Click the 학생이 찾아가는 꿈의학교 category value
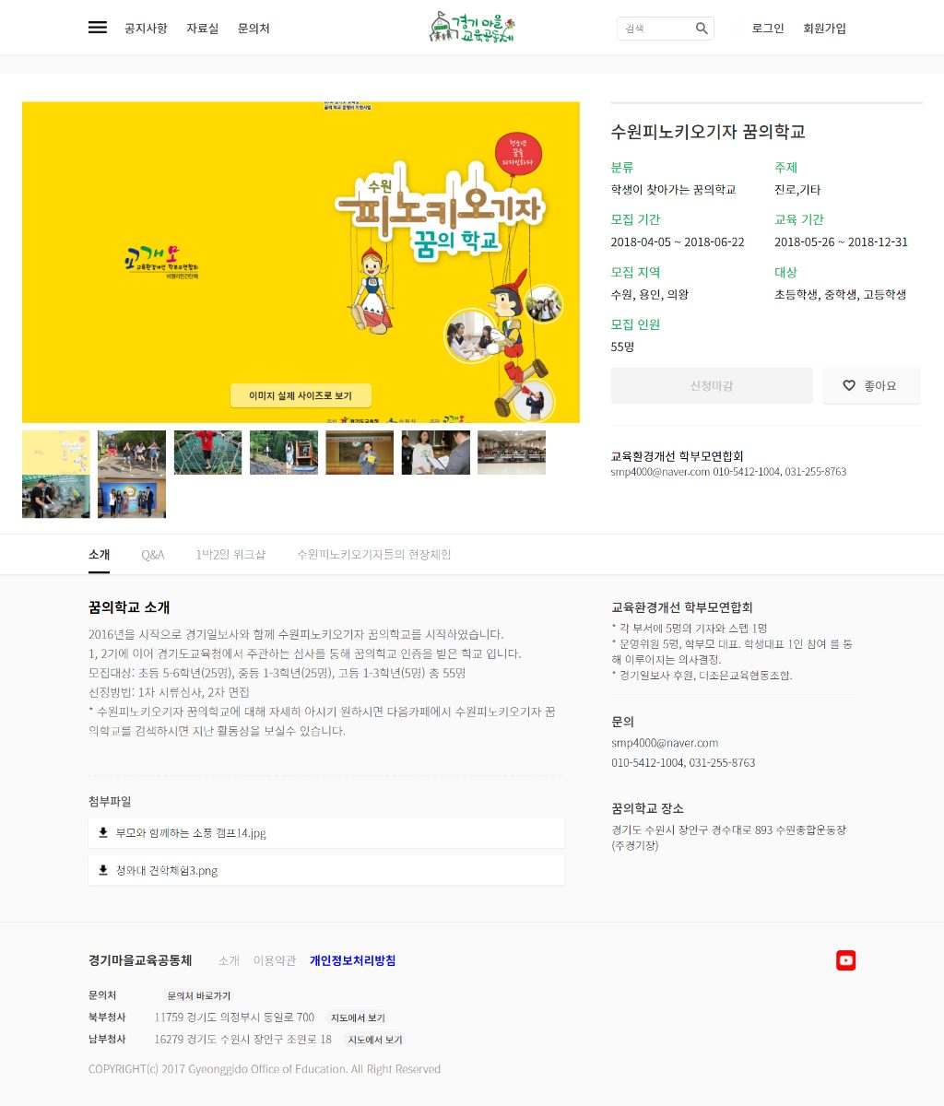This screenshot has height=1106, width=944. coord(673,190)
